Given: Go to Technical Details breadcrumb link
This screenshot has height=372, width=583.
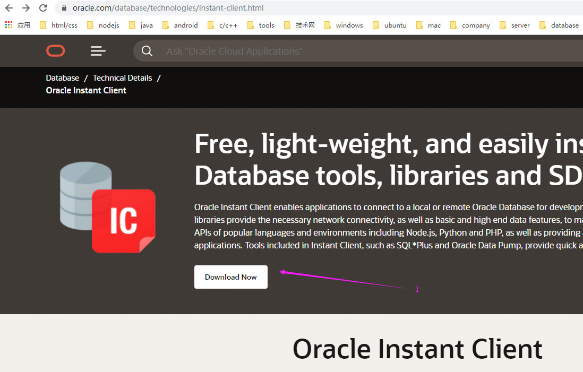Looking at the screenshot, I should click(x=122, y=78).
